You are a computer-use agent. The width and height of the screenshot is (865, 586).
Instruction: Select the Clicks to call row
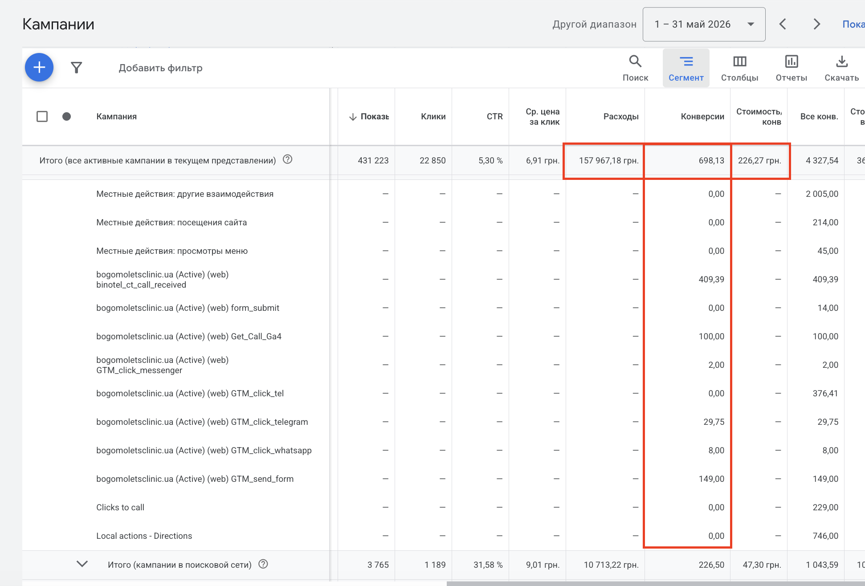coord(120,507)
